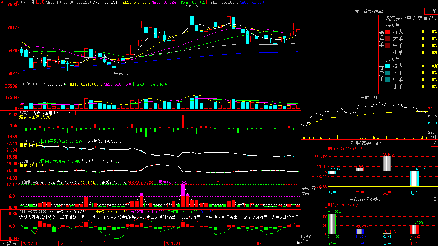Click the 委卖单 vertical section label
Viewport: 438px width, 246px height.
click(382, 73)
